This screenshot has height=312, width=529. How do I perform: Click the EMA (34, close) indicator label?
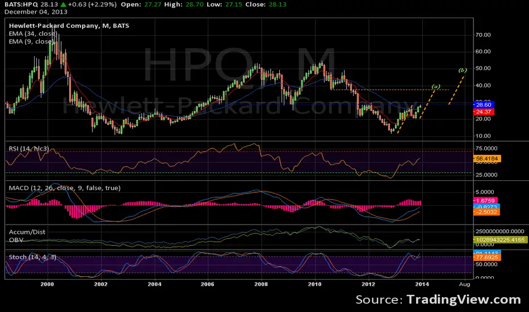tap(33, 33)
